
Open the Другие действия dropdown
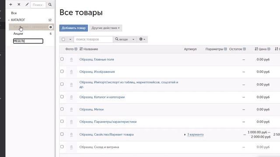[105, 28]
